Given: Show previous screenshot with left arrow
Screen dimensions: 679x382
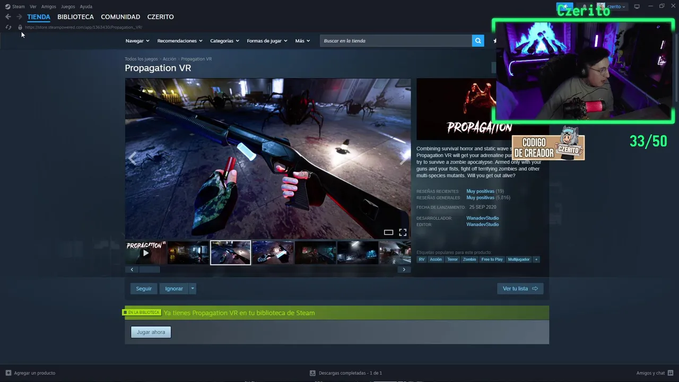Looking at the screenshot, I should [133, 159].
